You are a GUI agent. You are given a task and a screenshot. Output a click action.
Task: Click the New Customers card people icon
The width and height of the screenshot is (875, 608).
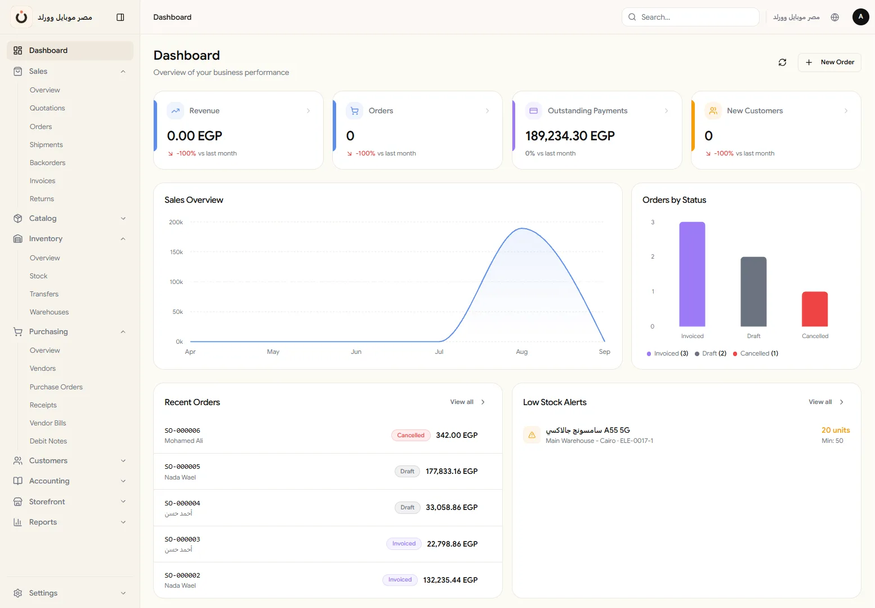pyautogui.click(x=713, y=111)
